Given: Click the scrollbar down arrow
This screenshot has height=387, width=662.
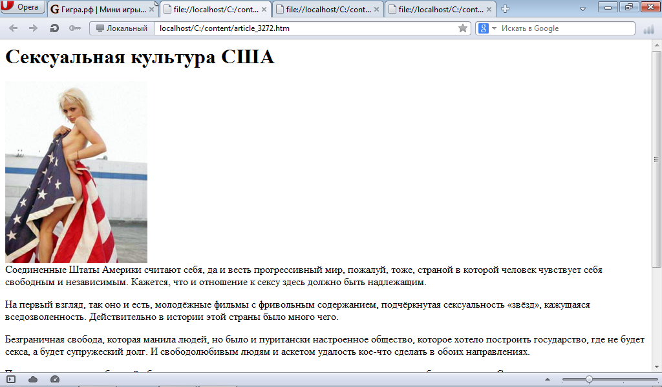Looking at the screenshot, I should pos(657,367).
